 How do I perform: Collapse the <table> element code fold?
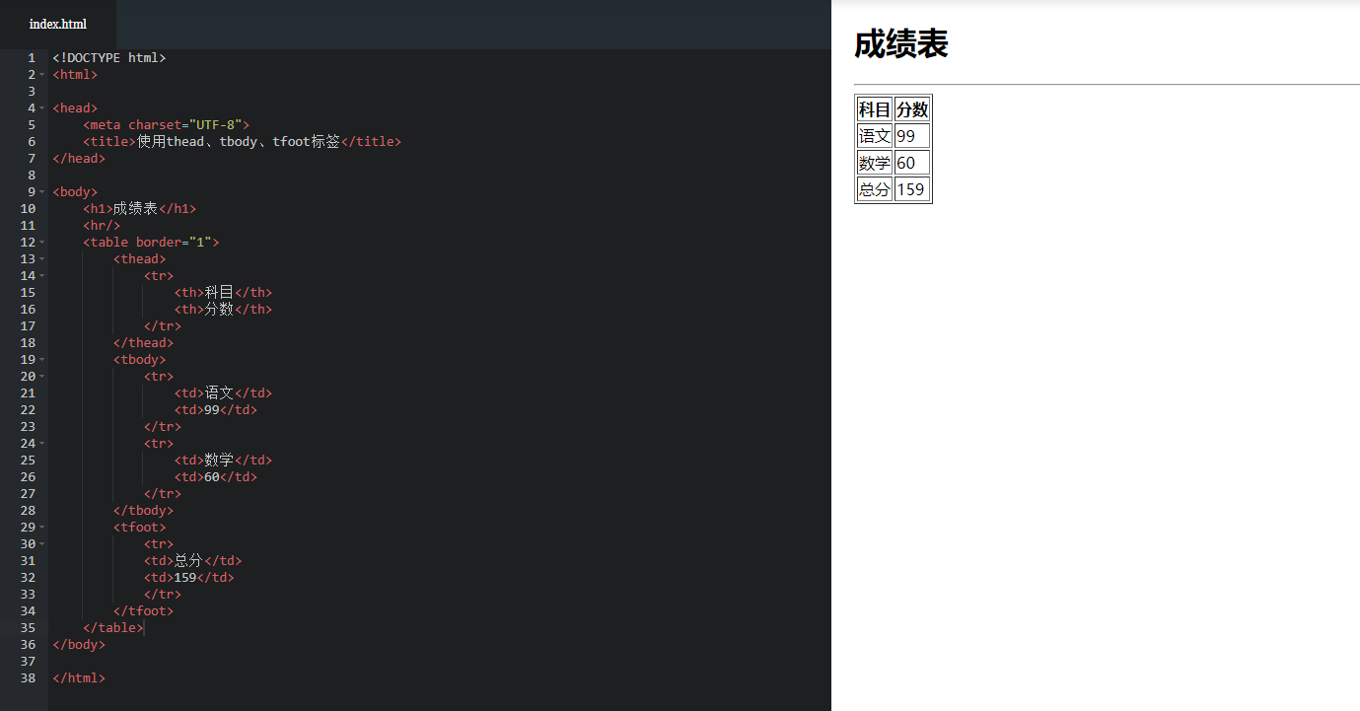[41, 242]
